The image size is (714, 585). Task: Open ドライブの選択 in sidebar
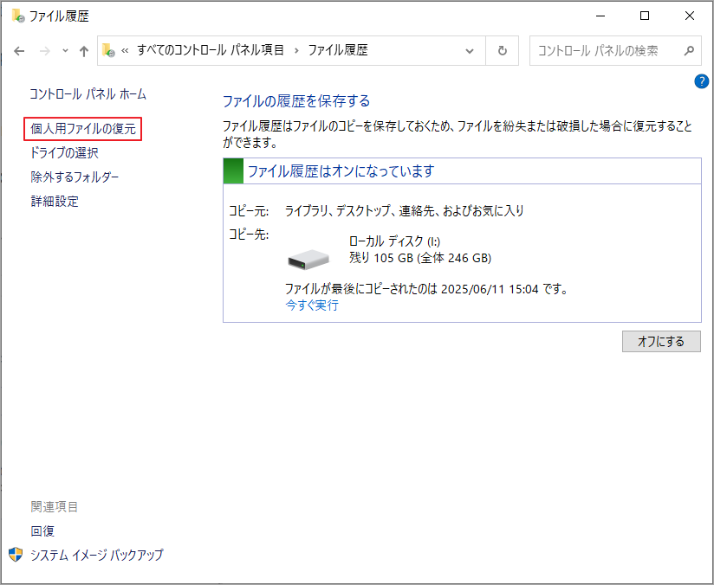(x=64, y=153)
